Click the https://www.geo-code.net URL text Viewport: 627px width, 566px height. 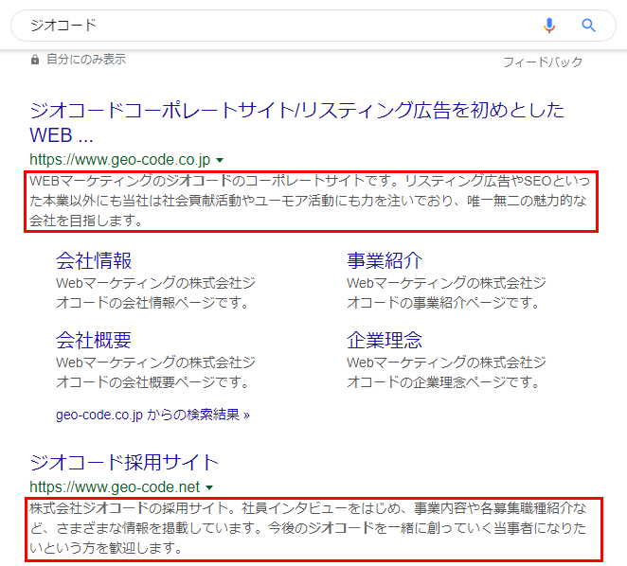[115, 487]
